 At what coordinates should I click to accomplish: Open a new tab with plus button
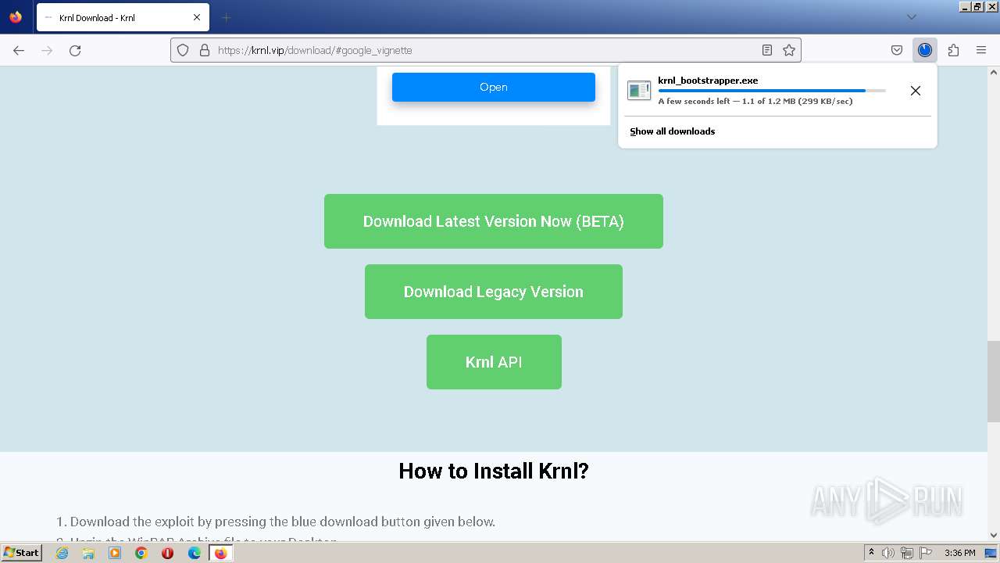pyautogui.click(x=226, y=17)
